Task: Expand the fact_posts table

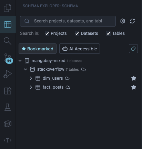Action: 31,87
